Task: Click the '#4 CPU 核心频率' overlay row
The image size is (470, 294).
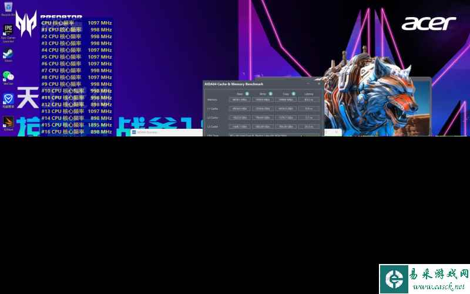Action: (x=76, y=50)
